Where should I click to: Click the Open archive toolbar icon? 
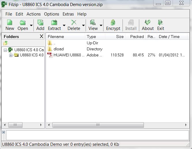(22, 23)
